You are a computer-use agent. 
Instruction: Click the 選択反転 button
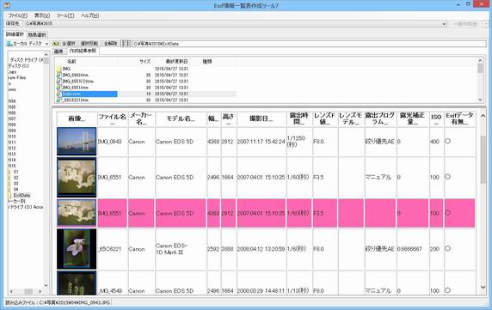(89, 44)
